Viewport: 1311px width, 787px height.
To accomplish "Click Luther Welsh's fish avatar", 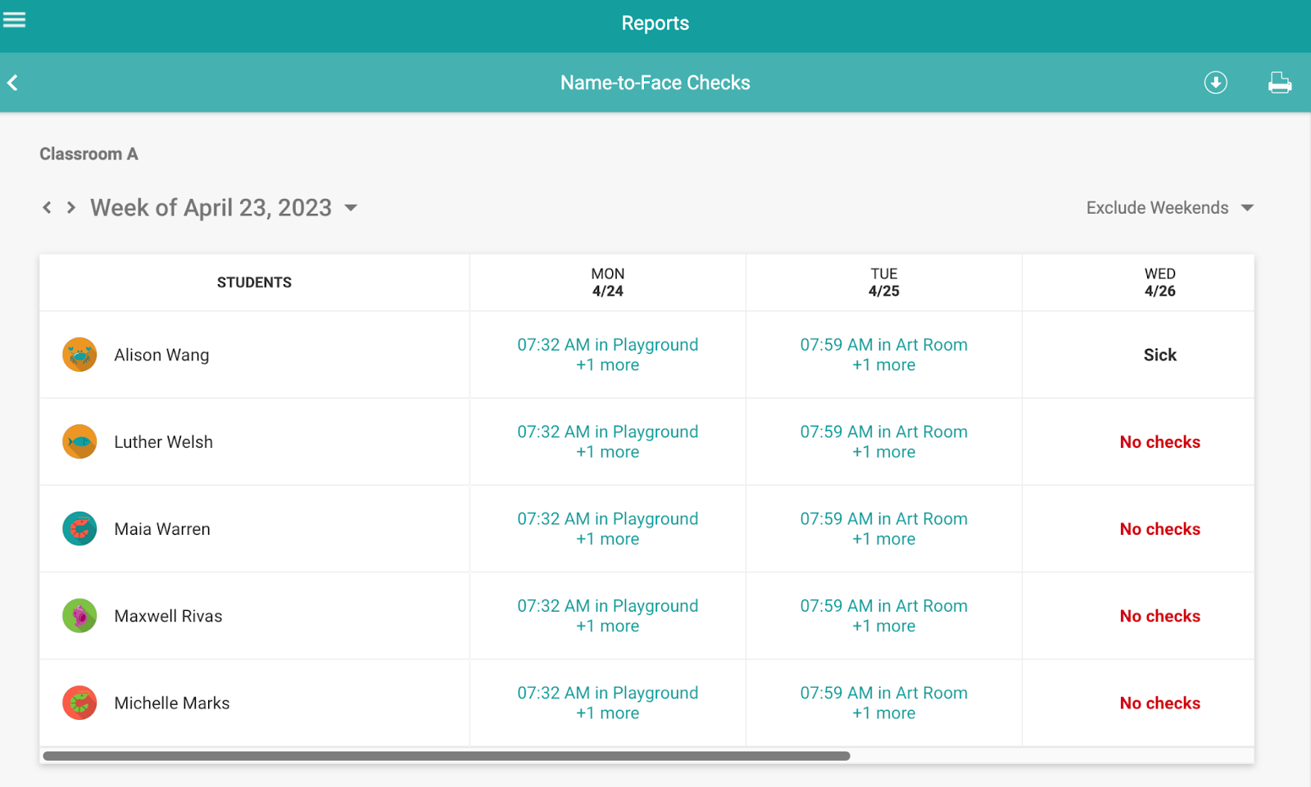I will pyautogui.click(x=79, y=442).
